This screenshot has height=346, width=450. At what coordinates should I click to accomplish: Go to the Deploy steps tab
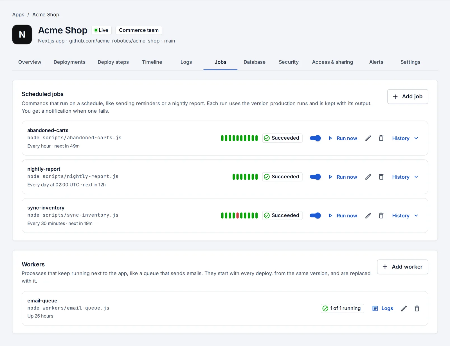point(113,62)
